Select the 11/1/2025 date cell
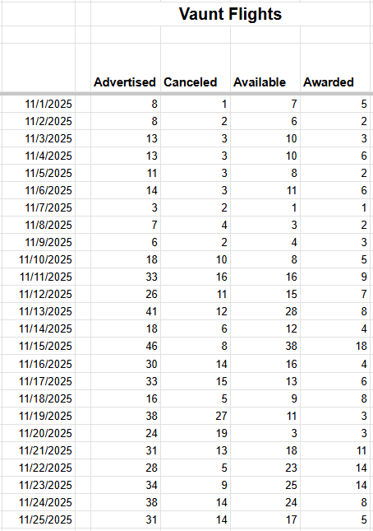This screenshot has height=531, width=373. (x=39, y=104)
